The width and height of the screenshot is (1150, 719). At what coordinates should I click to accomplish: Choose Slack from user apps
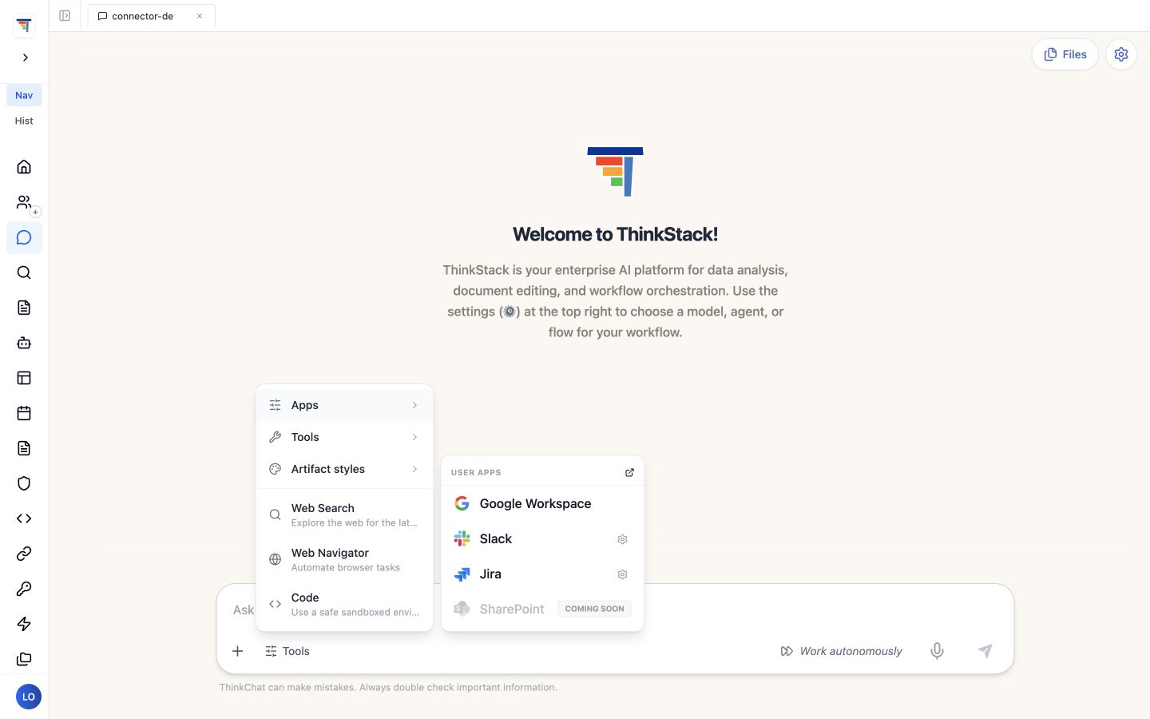[542, 539]
